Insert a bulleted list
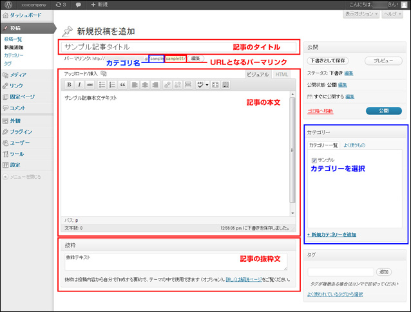This screenshot has width=411, height=312. (102, 84)
